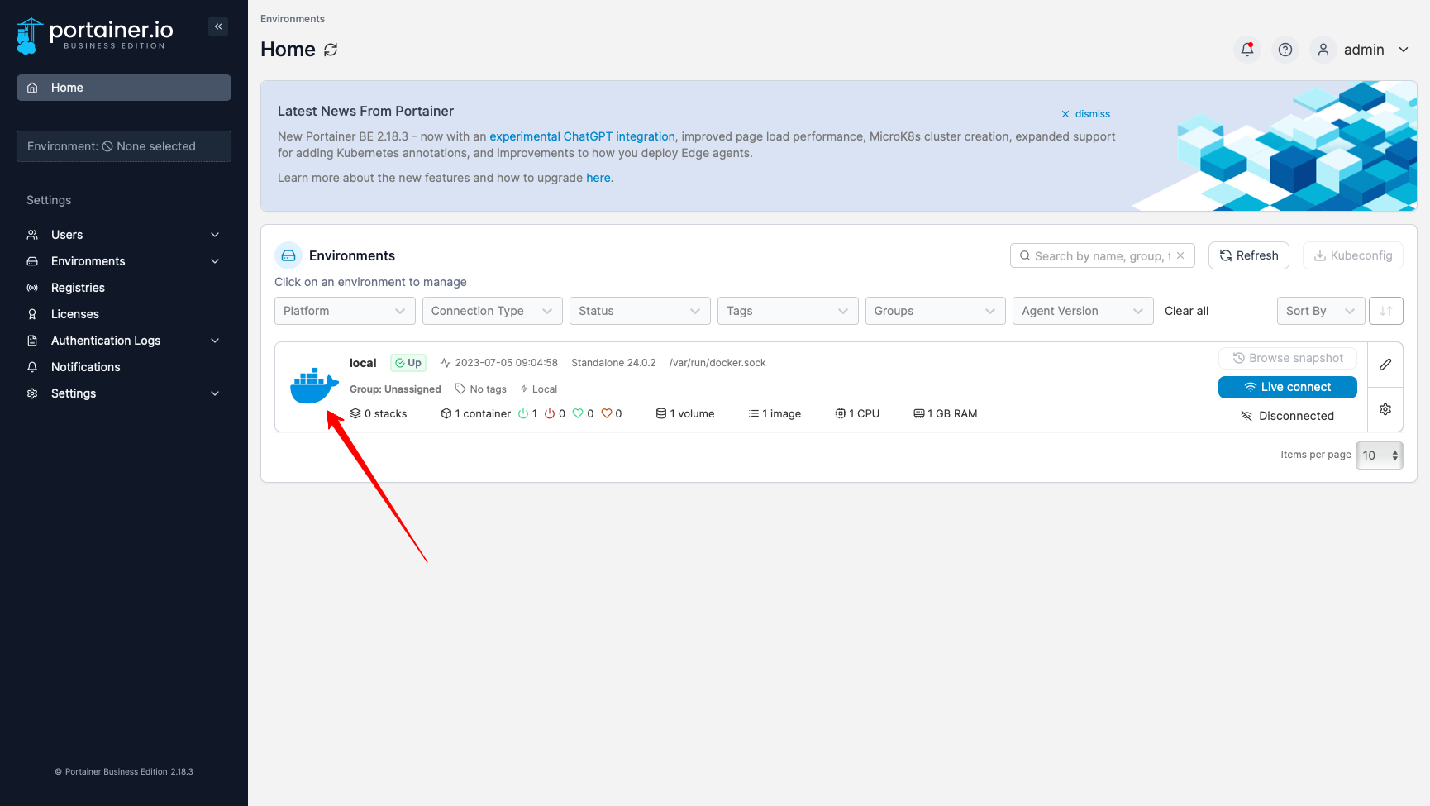Viewport: 1430px width, 806px height.
Task: Open Users page from the sidebar
Action: [x=67, y=235]
